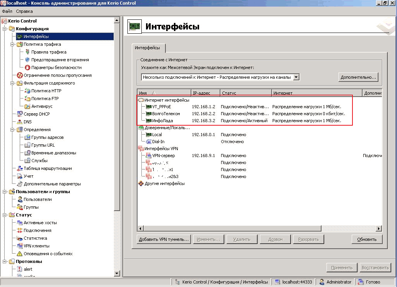Click the tree panel scroll down arrow
The width and height of the screenshot is (397, 287).
(117, 273)
